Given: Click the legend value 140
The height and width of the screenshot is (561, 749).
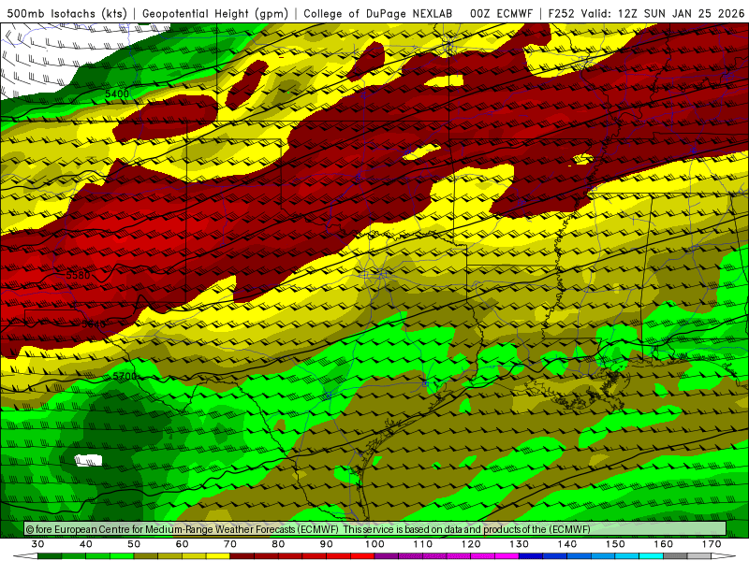Looking at the screenshot, I should point(567,544).
